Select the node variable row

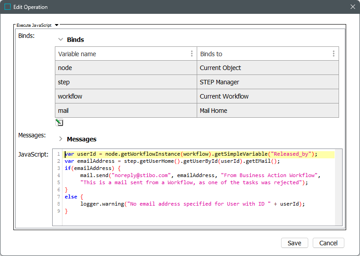coord(126,68)
